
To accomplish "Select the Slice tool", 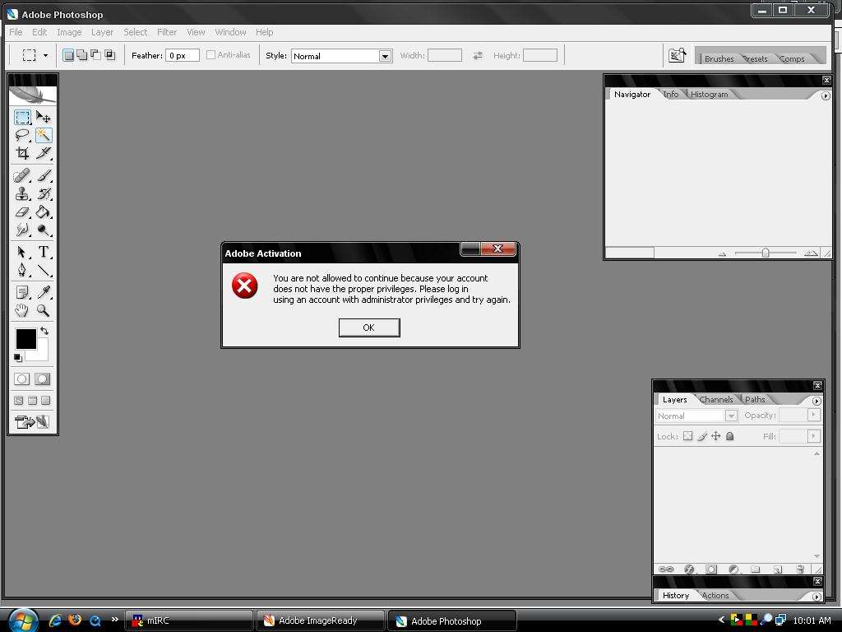I will [44, 153].
